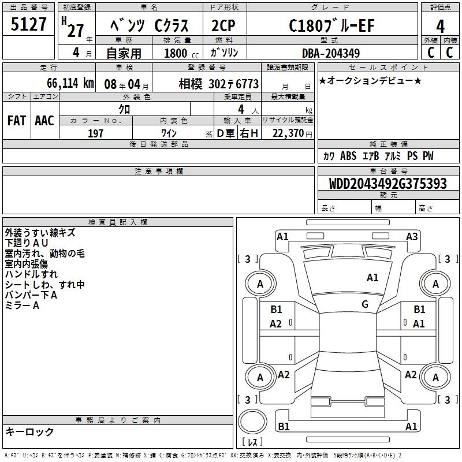Screen dimensions: 462x462
Task: Click the A3 mark on the front bumper
Action: [412, 236]
